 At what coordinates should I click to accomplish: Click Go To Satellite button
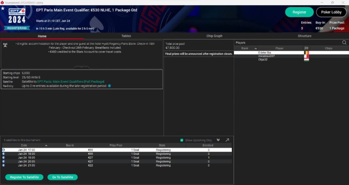pyautogui.click(x=63, y=177)
